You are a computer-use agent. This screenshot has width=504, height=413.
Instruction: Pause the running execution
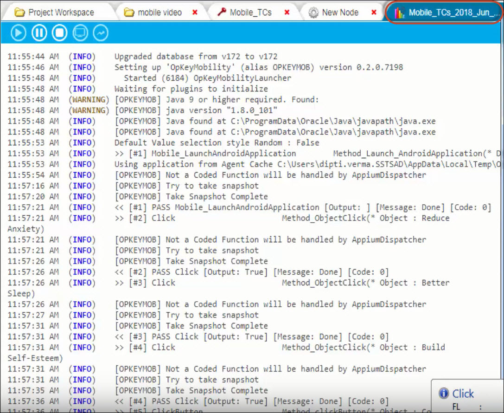(x=39, y=33)
